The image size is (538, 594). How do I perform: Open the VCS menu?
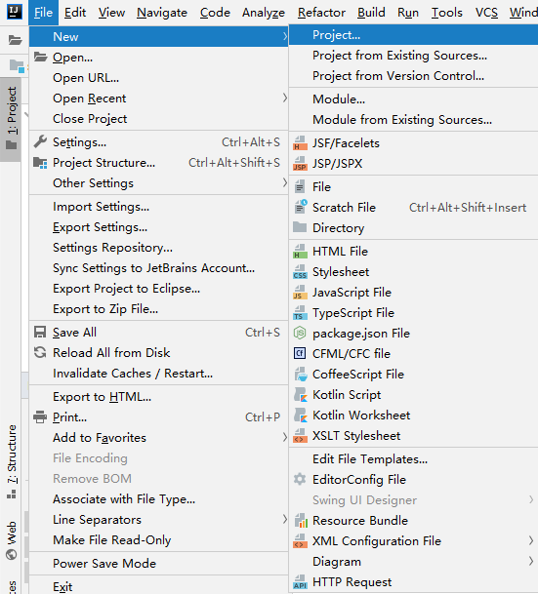[x=486, y=13]
